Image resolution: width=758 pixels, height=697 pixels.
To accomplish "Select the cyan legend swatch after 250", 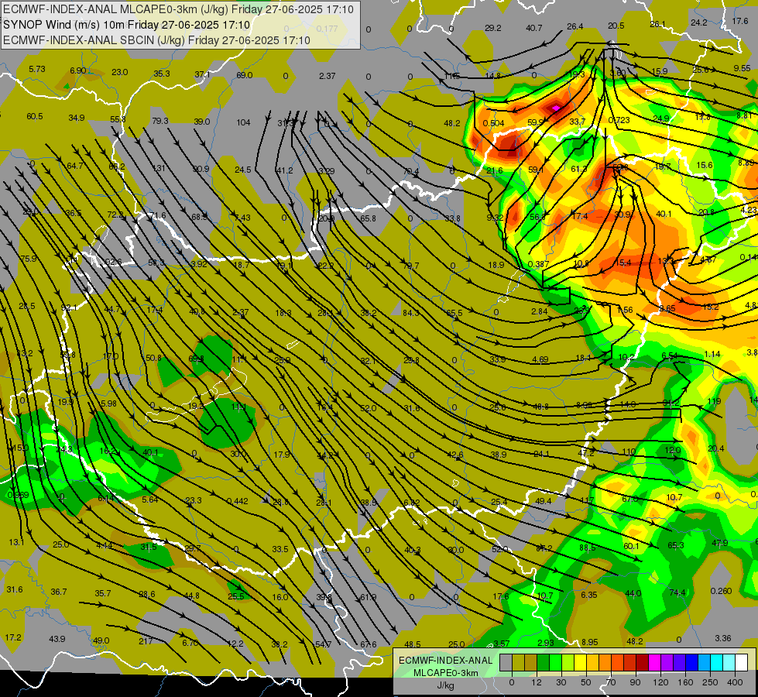I will [716, 662].
